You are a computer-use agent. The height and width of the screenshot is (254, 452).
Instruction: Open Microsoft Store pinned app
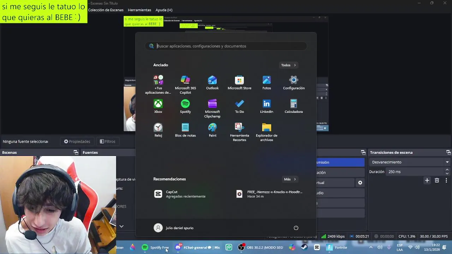point(239,83)
